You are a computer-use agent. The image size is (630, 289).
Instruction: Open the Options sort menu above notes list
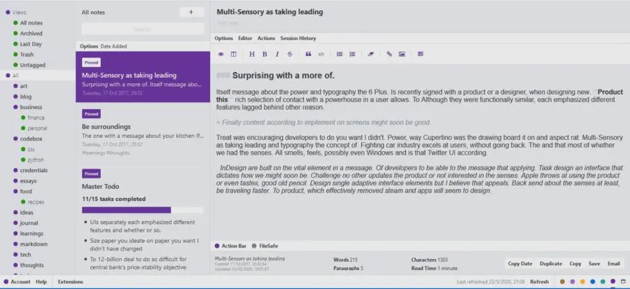point(89,46)
